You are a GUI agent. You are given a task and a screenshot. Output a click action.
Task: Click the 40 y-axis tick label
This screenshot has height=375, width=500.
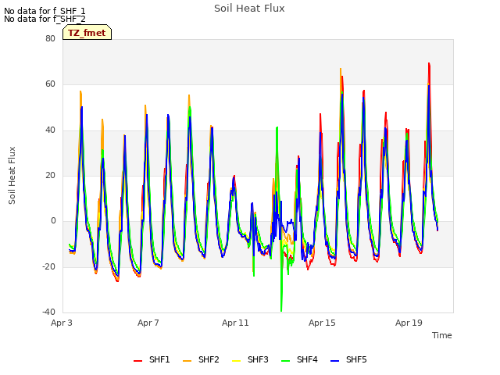50,130
